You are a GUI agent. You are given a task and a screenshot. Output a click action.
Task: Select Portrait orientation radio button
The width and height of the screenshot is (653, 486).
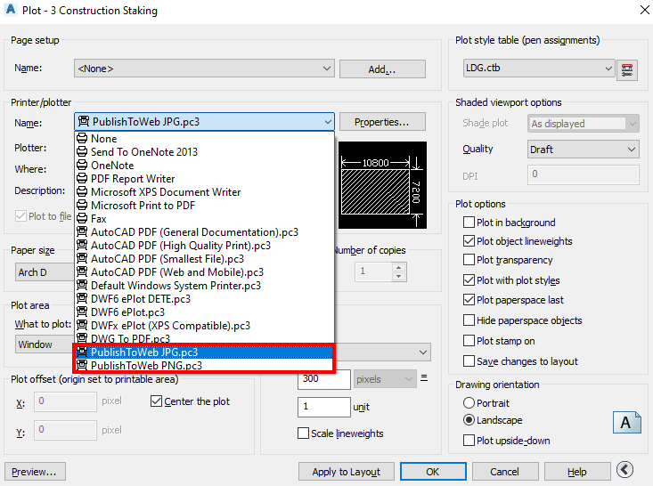[469, 403]
